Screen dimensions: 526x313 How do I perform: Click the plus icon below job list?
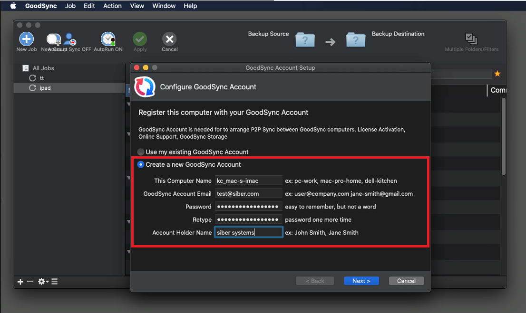point(20,282)
